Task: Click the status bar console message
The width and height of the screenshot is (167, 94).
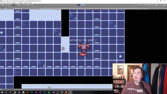Action: coord(8,90)
